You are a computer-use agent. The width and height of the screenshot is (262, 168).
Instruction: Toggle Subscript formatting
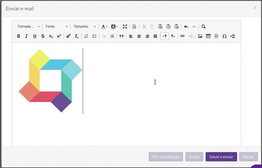[x=51, y=36]
